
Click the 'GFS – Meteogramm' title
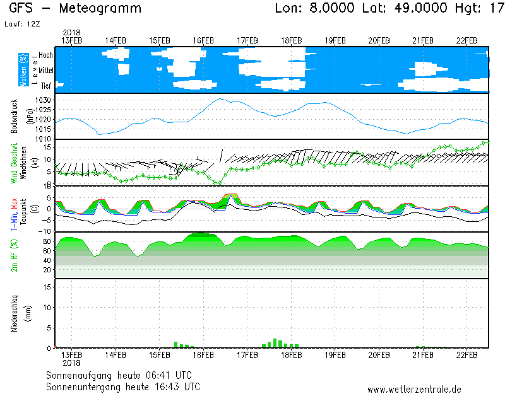[75, 8]
